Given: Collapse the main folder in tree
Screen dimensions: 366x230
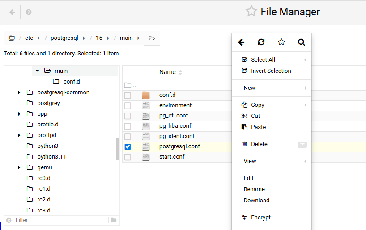Looking at the screenshot, I should [x=38, y=71].
